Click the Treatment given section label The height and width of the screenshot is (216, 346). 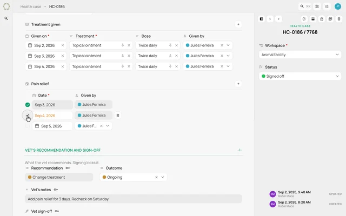[45, 24]
